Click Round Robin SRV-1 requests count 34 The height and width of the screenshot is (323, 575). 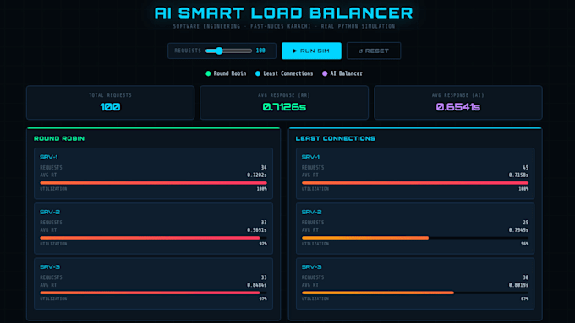click(264, 168)
